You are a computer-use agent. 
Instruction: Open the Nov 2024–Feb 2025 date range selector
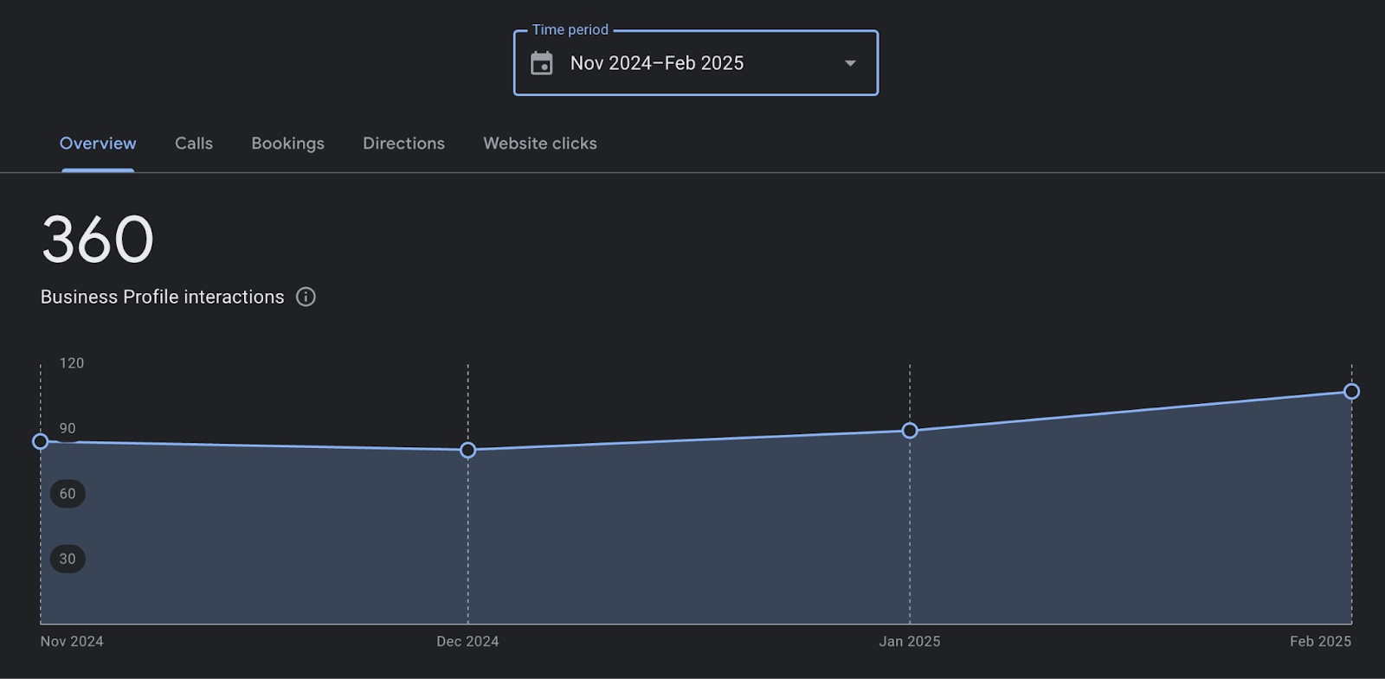(x=656, y=63)
